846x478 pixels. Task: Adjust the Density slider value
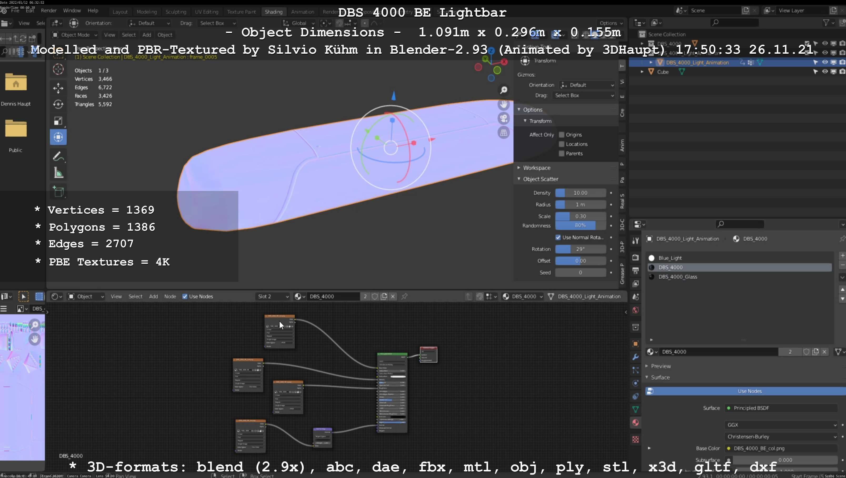click(580, 193)
